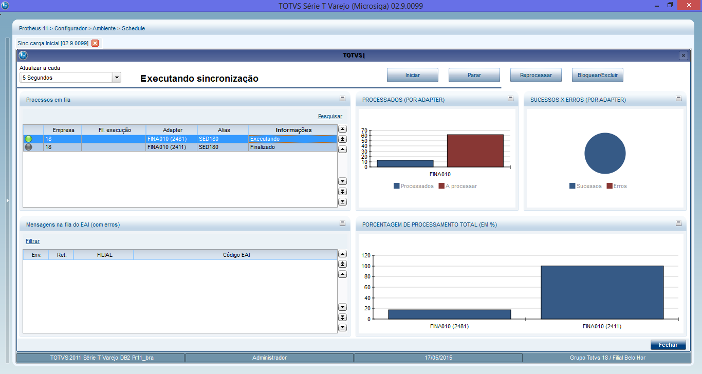Collapse the PORCENTAGEM DE PROCESSAMENTO TOTAL panel

click(x=678, y=223)
